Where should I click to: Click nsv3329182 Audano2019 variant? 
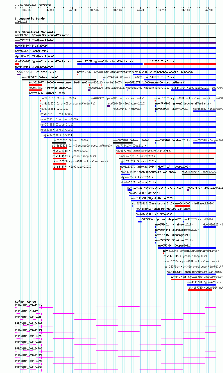172,140
